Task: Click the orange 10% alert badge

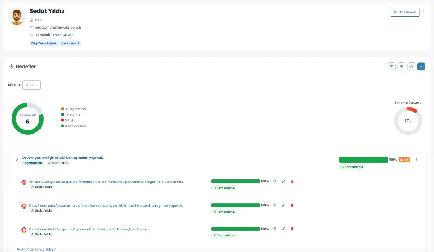Action: [x=404, y=160]
